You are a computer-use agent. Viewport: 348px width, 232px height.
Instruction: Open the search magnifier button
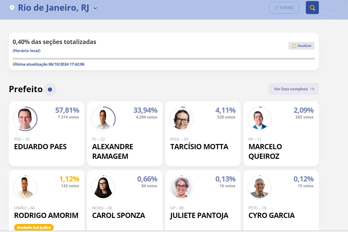point(312,8)
